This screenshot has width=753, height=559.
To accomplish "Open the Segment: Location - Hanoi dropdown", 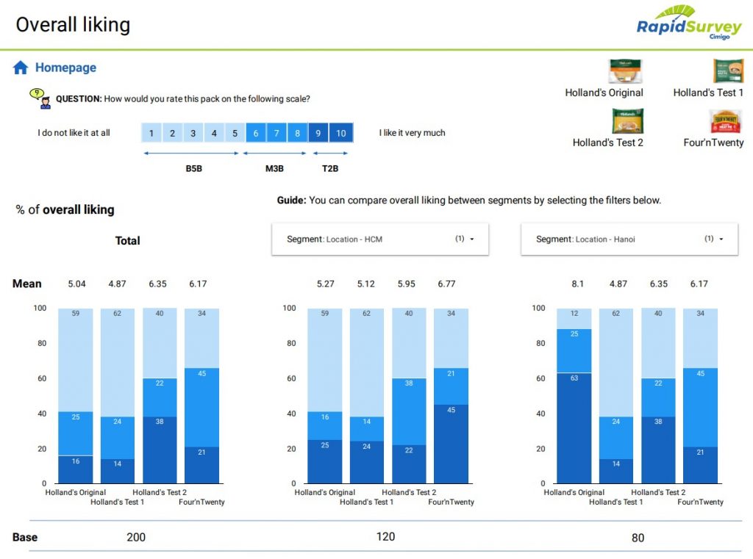I will point(629,239).
